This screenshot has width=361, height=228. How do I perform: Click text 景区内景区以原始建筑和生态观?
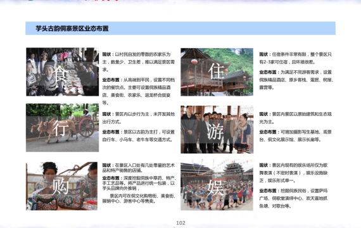click(x=302, y=114)
